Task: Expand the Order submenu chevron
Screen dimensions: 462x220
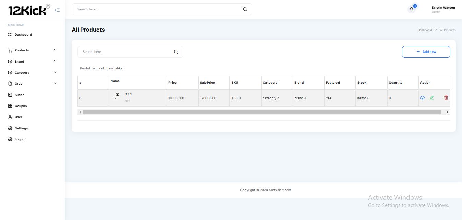Action: pos(55,83)
